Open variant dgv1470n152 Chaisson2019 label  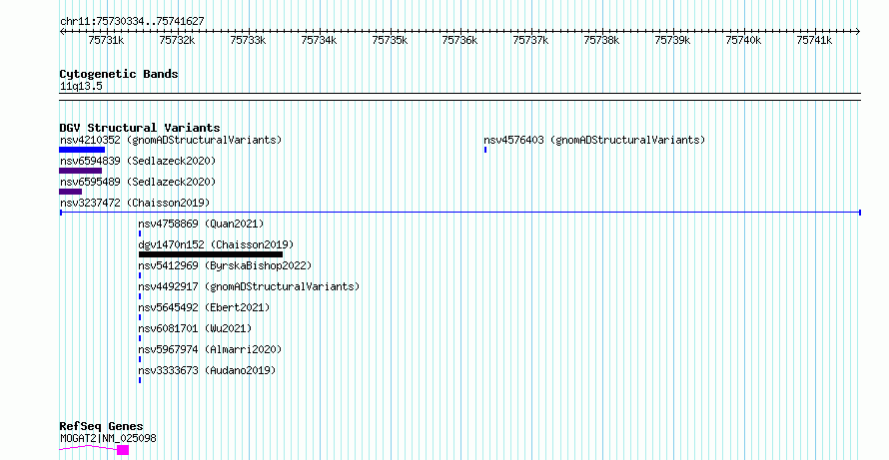[216, 244]
